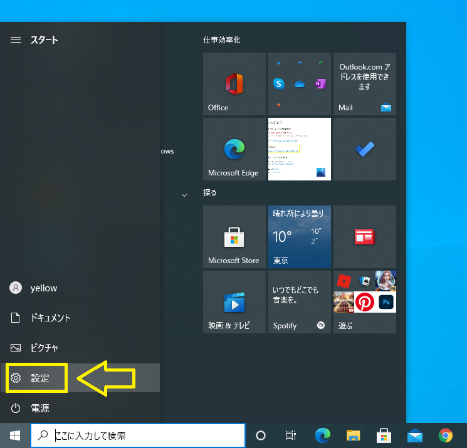Collapse the app list chevron
This screenshot has height=448, width=467.
click(184, 195)
